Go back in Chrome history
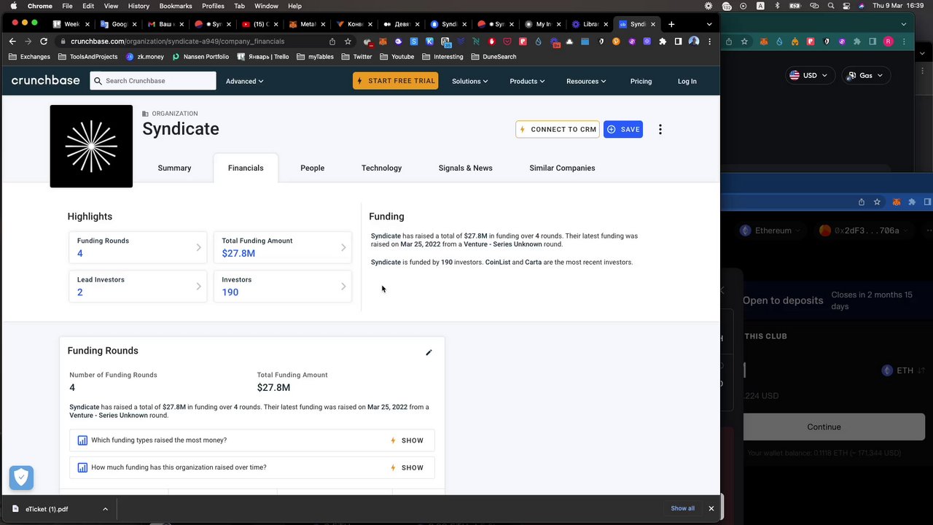The width and height of the screenshot is (933, 525). pos(12,42)
